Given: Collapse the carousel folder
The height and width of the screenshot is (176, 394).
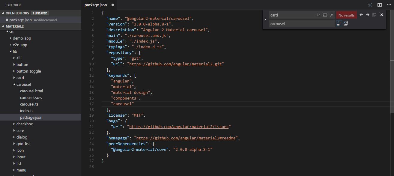Looking at the screenshot, I should pos(24,84).
